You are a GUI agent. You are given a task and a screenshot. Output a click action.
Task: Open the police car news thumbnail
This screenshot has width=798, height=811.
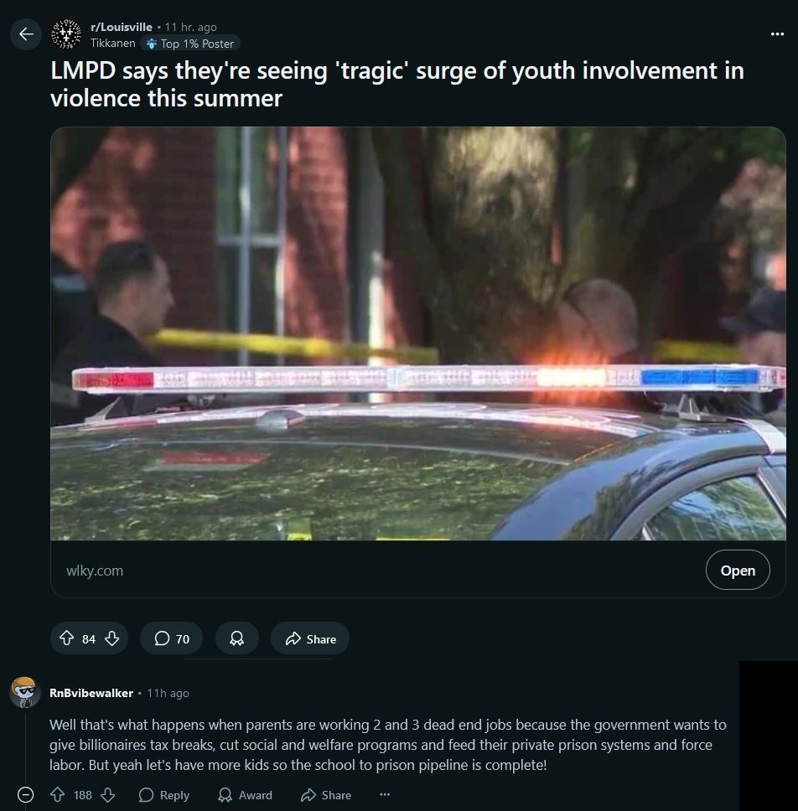(418, 333)
